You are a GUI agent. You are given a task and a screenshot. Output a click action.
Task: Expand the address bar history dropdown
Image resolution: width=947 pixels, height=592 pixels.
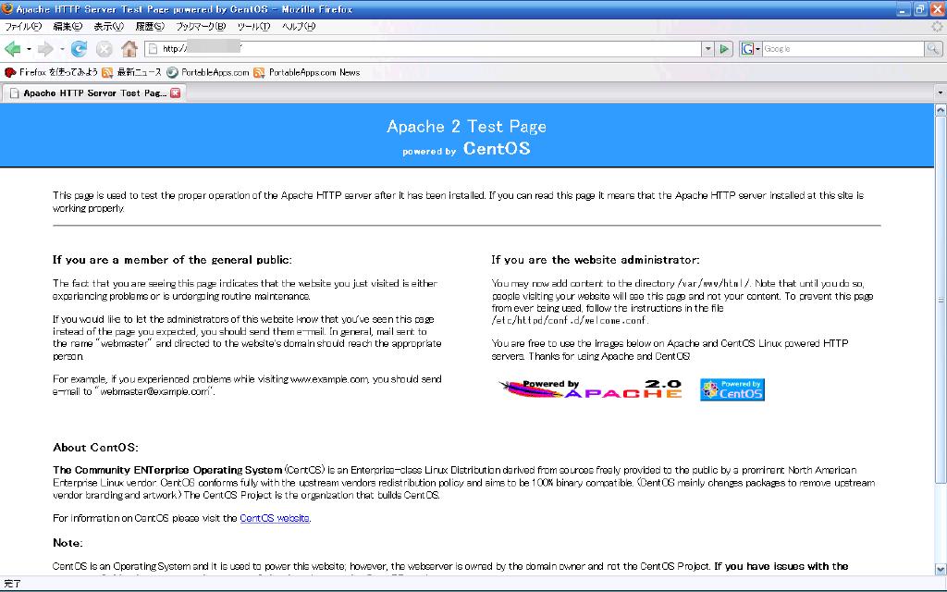coord(707,49)
